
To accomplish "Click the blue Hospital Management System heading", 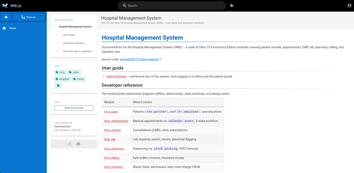I will click(x=142, y=38).
